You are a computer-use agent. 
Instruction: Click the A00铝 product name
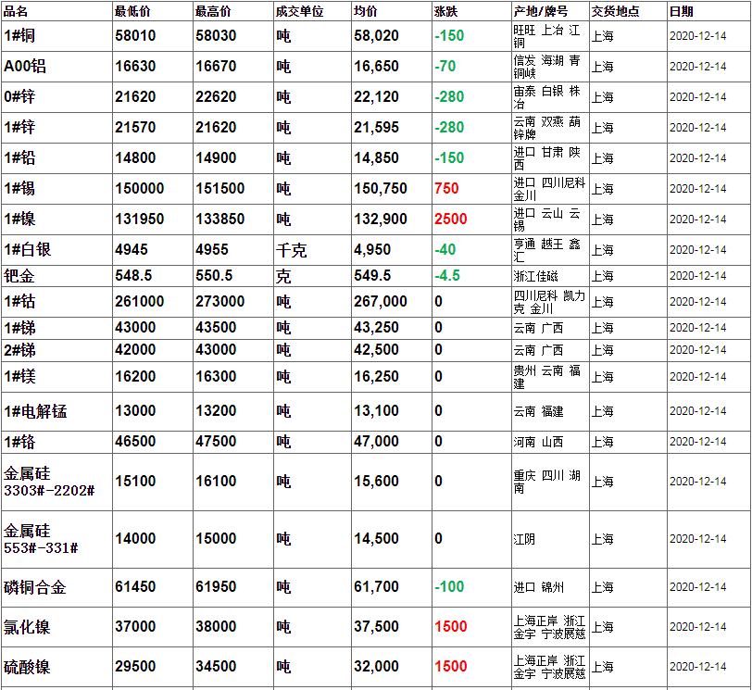(x=25, y=66)
